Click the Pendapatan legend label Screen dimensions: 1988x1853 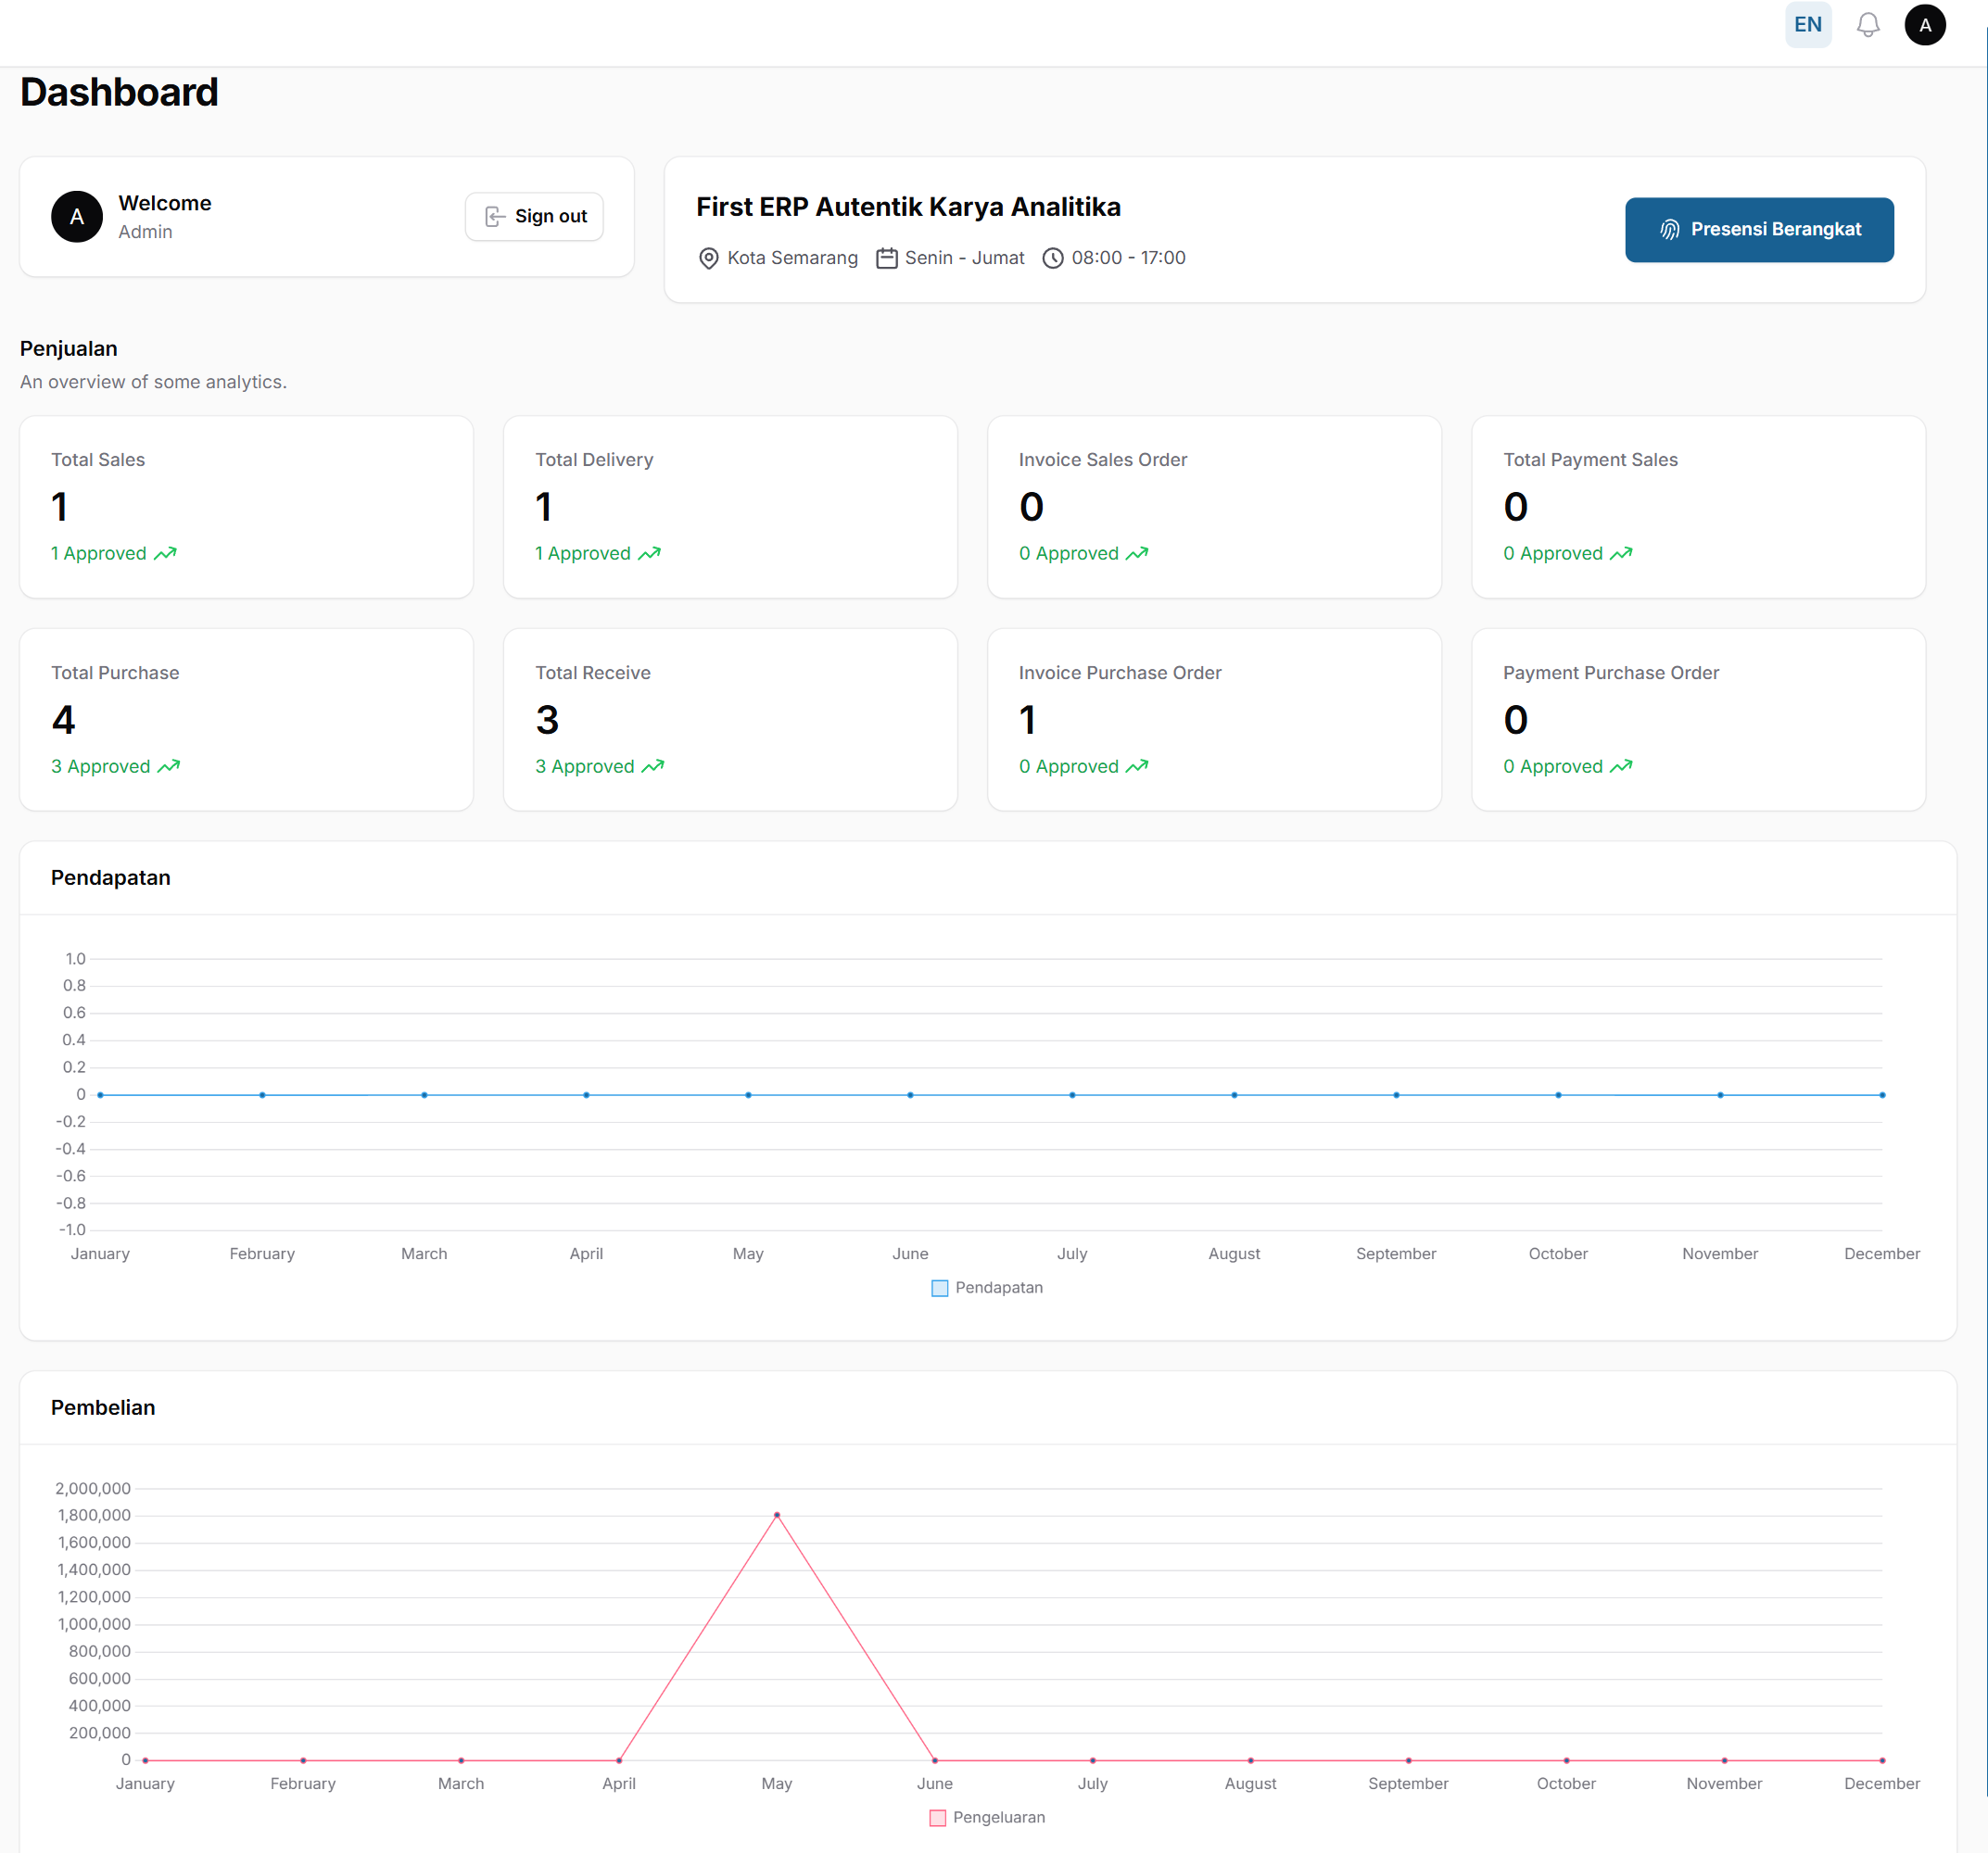[x=998, y=1287]
